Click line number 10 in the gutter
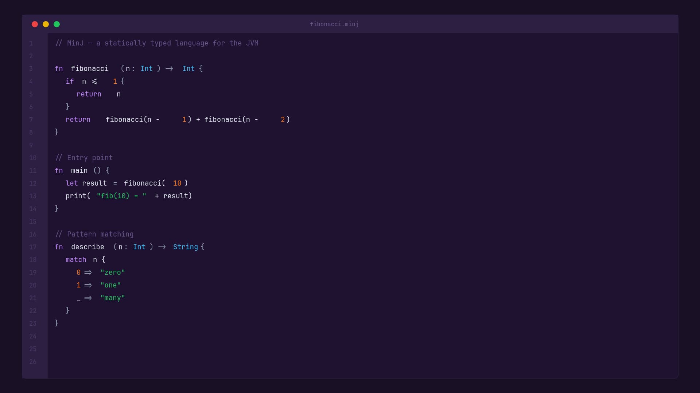The height and width of the screenshot is (393, 700). pos(33,158)
